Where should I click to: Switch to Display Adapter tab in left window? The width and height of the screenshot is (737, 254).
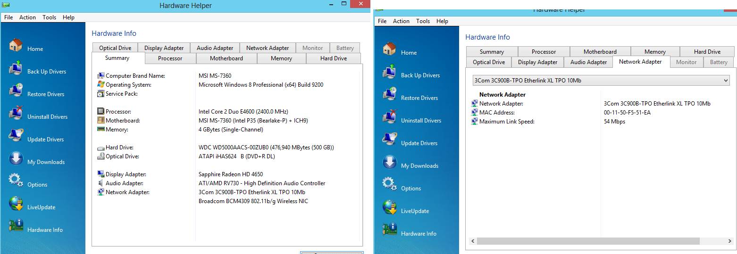click(164, 48)
